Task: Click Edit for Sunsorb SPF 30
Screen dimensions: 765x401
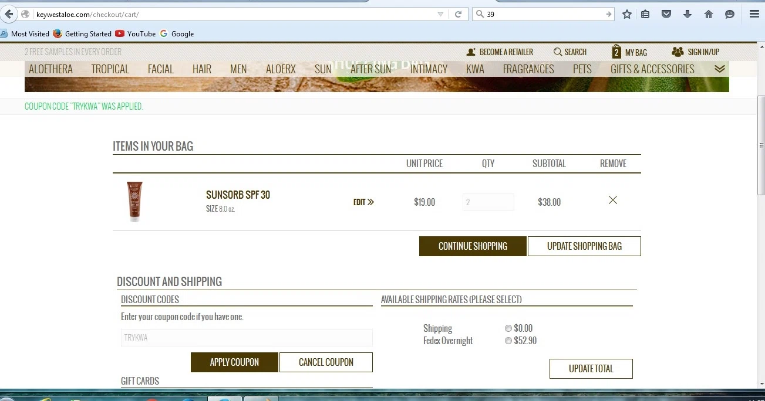Action: [x=363, y=202]
